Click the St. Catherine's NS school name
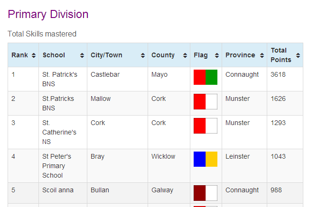The height and width of the screenshot is (207, 309). 59,132
